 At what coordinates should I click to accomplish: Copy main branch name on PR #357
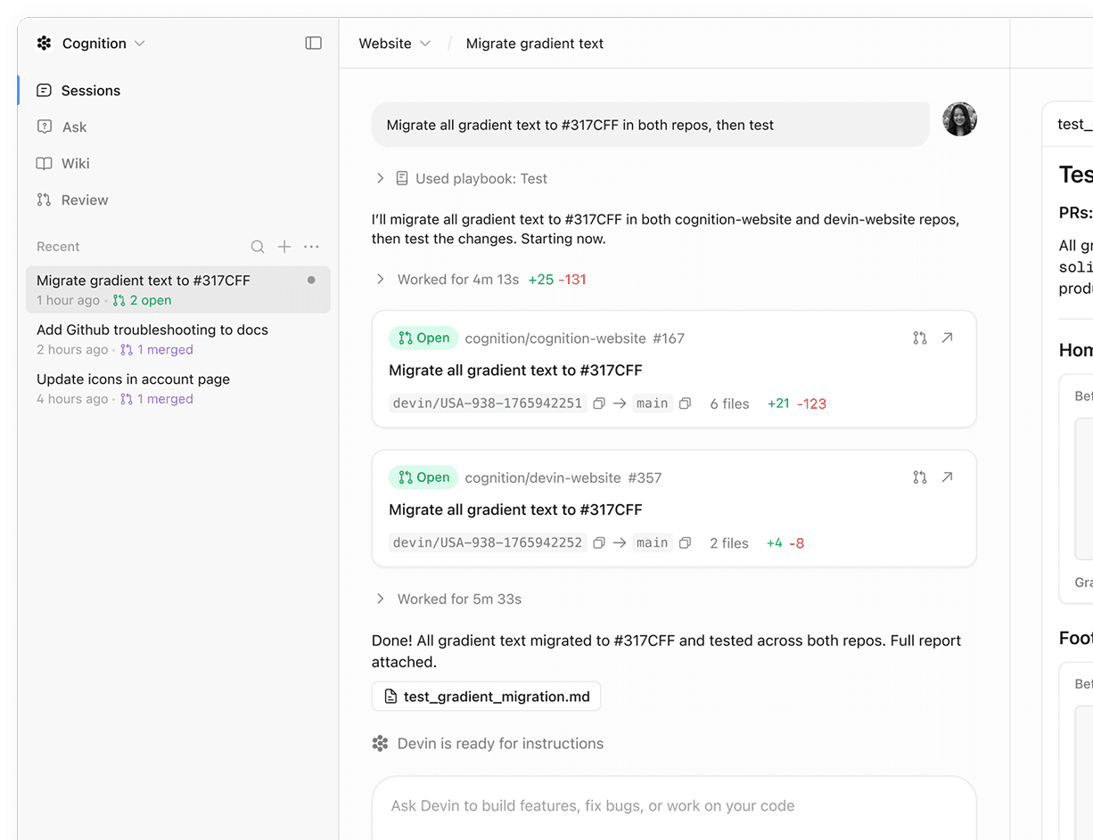point(685,542)
